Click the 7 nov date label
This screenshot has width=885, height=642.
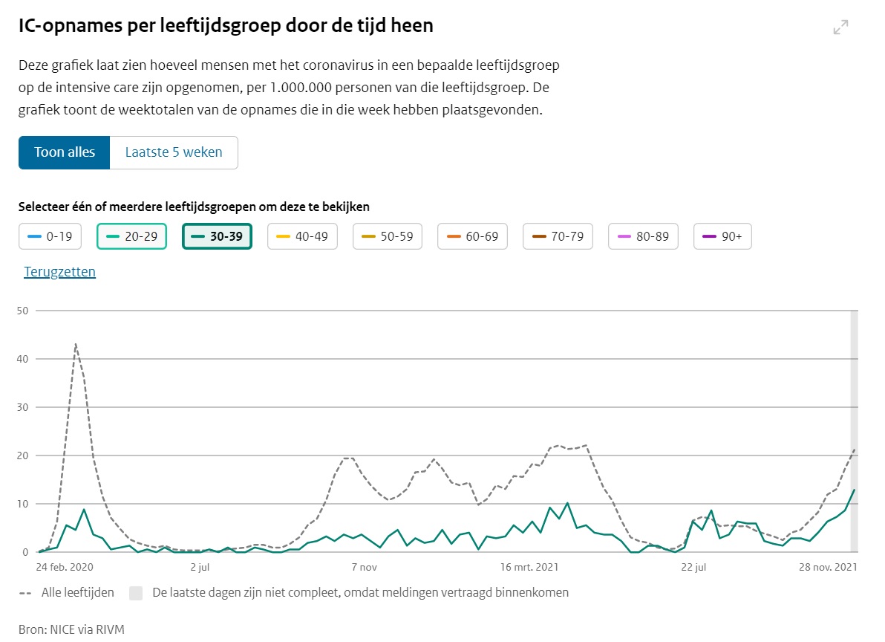(364, 568)
